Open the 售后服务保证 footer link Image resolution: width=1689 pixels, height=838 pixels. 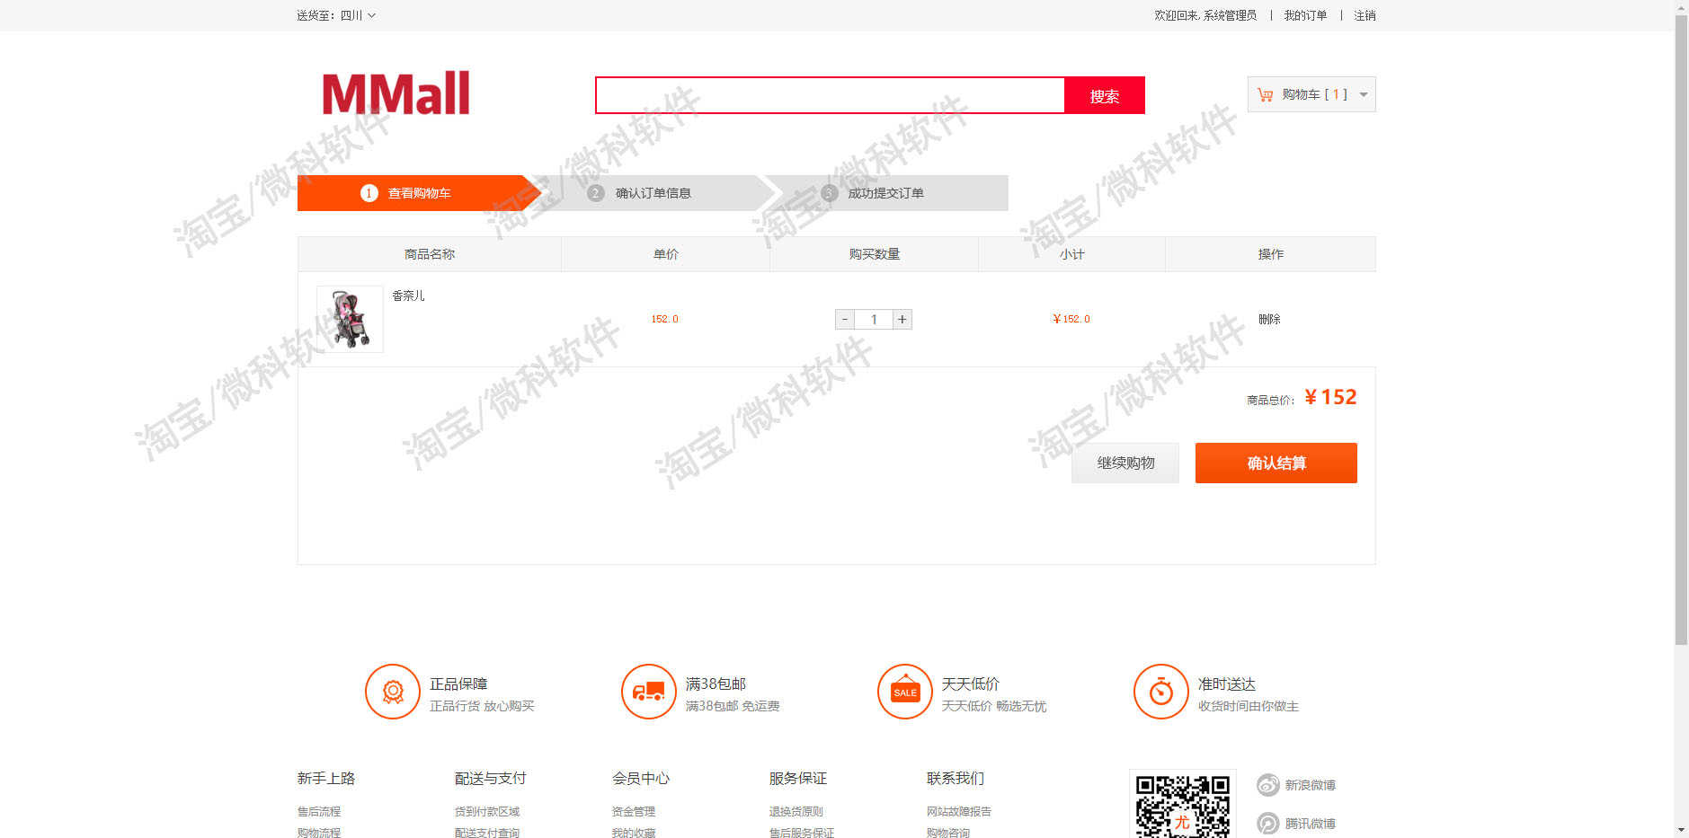802,833
